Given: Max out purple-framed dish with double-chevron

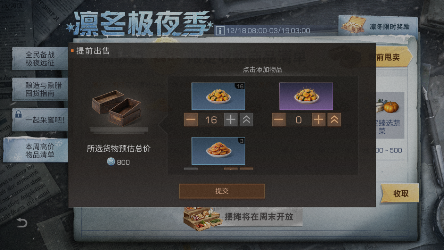Looking at the screenshot, I should [x=334, y=120].
